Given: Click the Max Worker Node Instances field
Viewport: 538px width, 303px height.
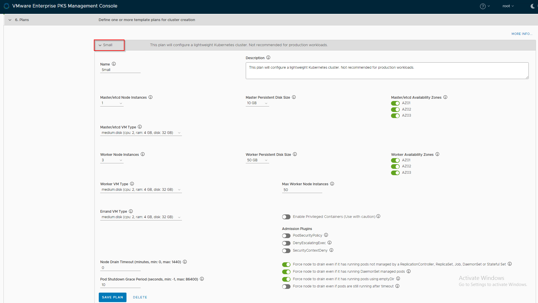Looking at the screenshot, I should pos(302,190).
